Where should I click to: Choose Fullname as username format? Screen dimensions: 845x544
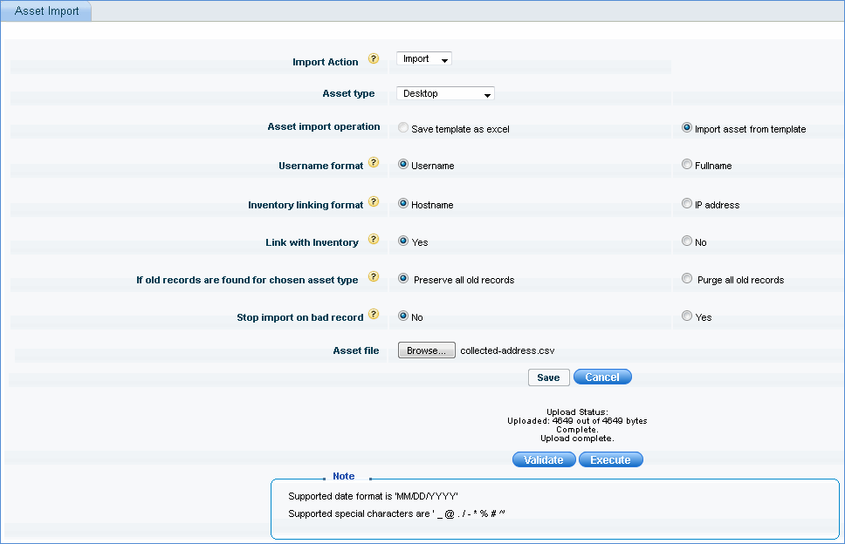[687, 165]
